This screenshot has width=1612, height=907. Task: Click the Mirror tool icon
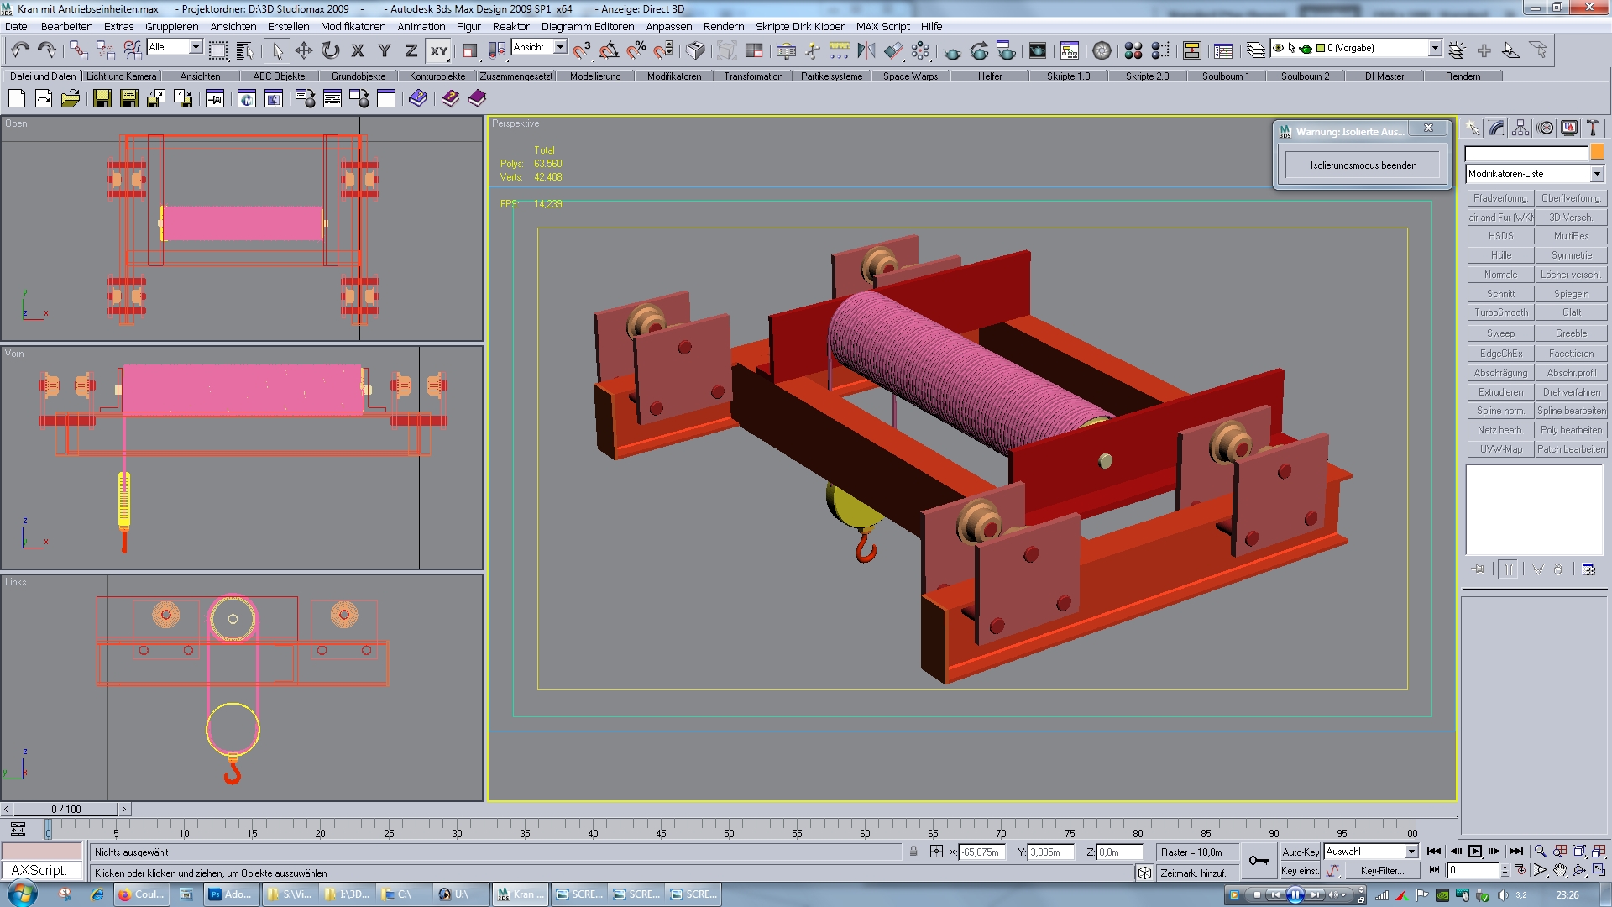click(x=866, y=50)
